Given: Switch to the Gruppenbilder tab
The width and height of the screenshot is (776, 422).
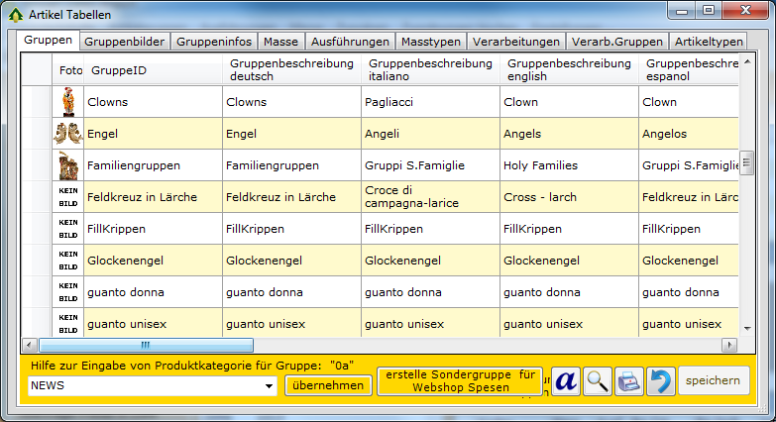Looking at the screenshot, I should coord(125,42).
